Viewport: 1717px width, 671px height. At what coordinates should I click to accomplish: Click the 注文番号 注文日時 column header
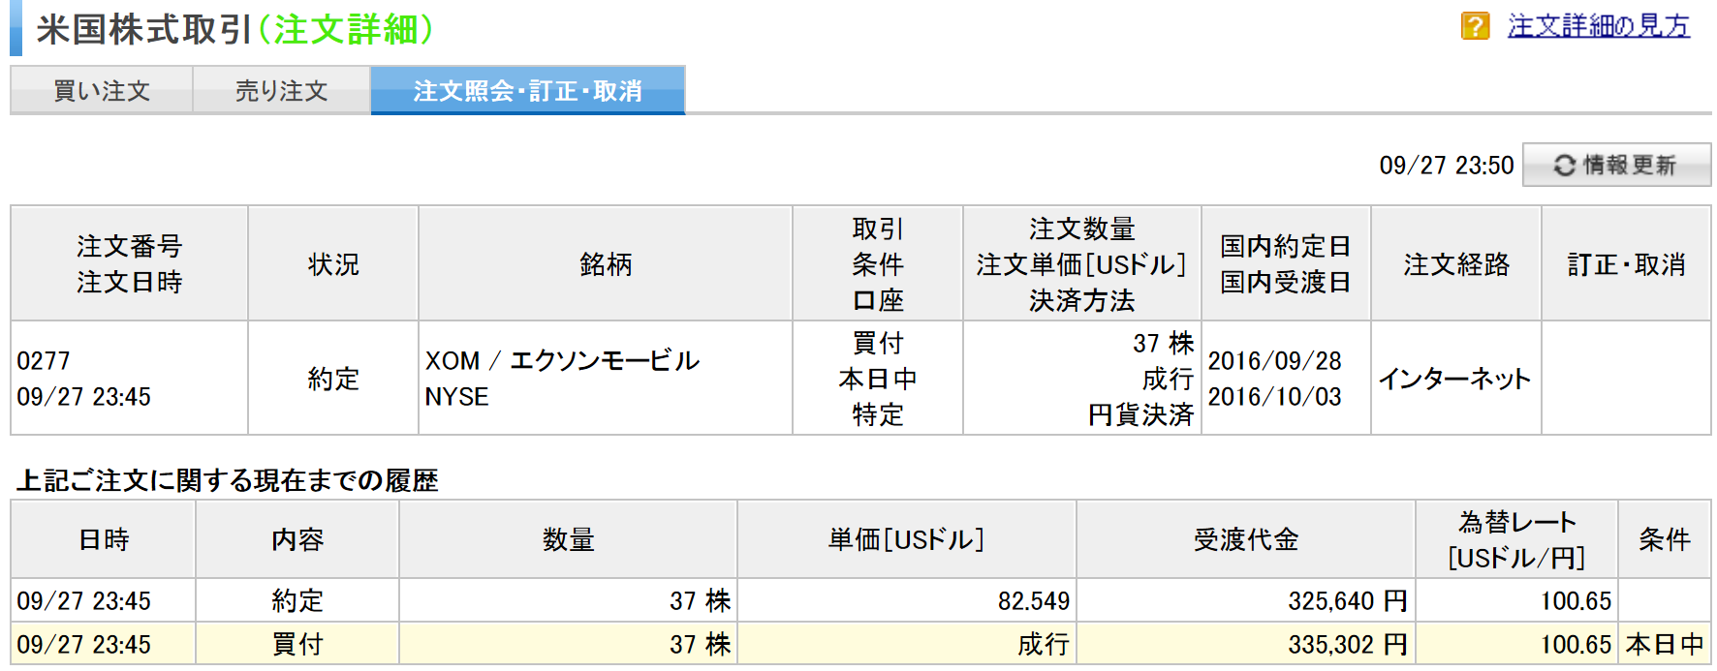pos(129,264)
